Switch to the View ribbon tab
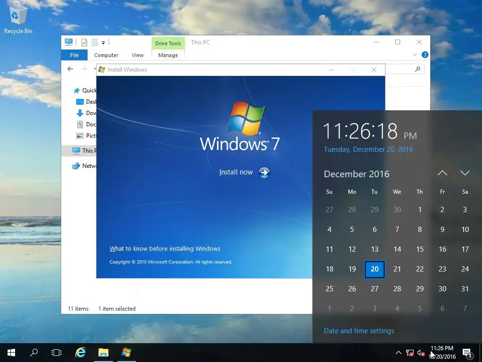 click(x=137, y=55)
